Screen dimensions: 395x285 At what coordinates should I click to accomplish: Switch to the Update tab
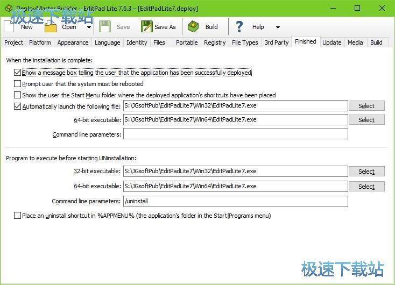click(x=332, y=42)
